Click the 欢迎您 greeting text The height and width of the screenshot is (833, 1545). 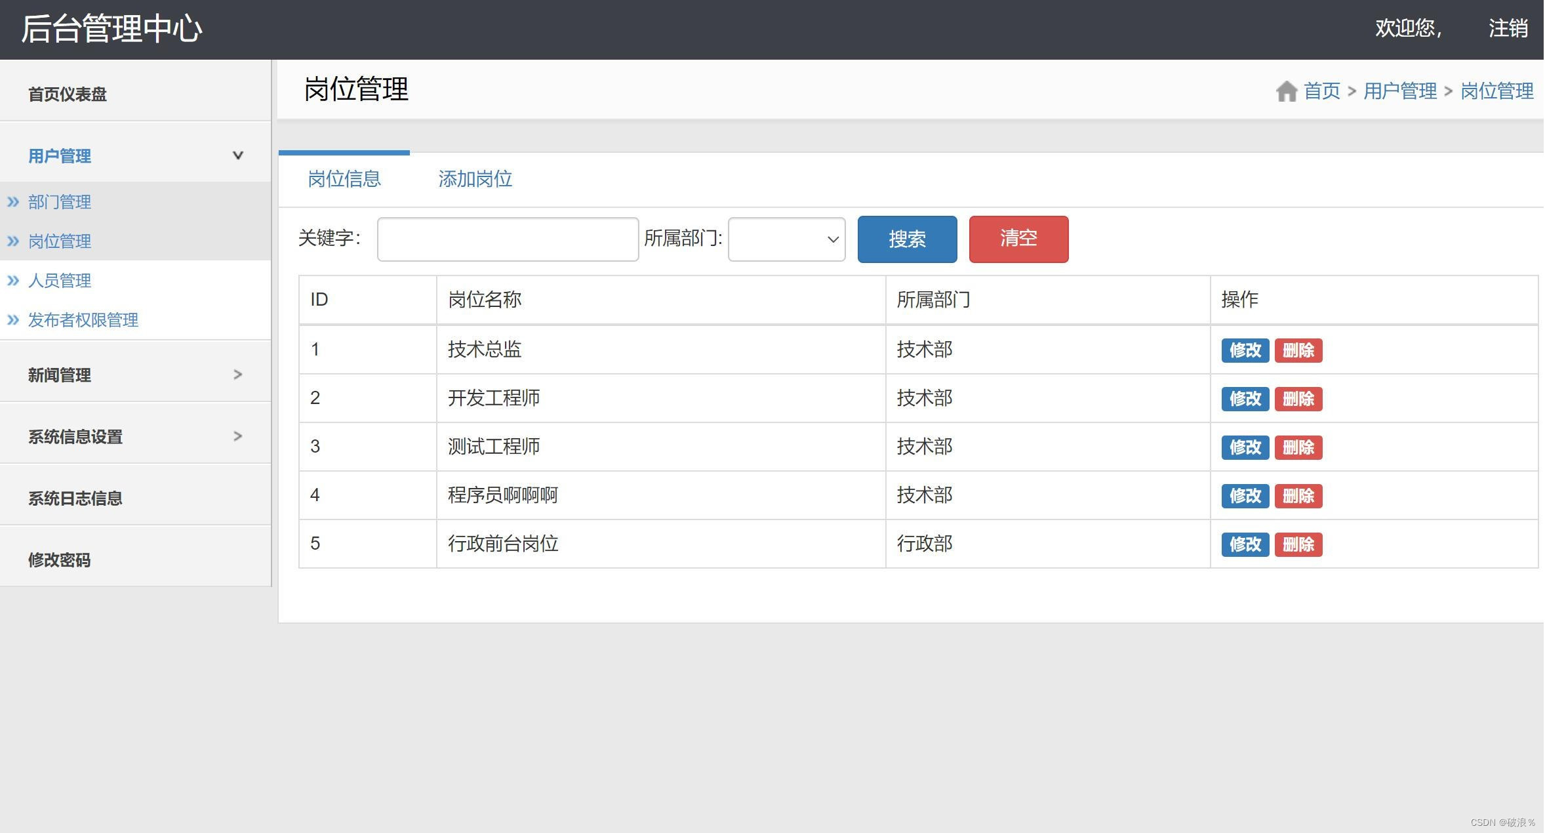1408,28
